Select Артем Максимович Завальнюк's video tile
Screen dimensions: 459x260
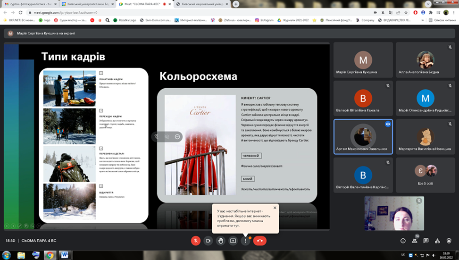coord(363,136)
